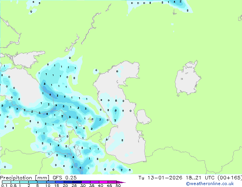The image size is (242, 187).
Task: Click the 0.5–1 mm legend swatch
Action: pos(15,182)
